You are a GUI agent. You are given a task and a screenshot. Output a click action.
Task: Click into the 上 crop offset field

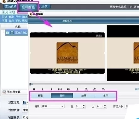pos(99,106)
